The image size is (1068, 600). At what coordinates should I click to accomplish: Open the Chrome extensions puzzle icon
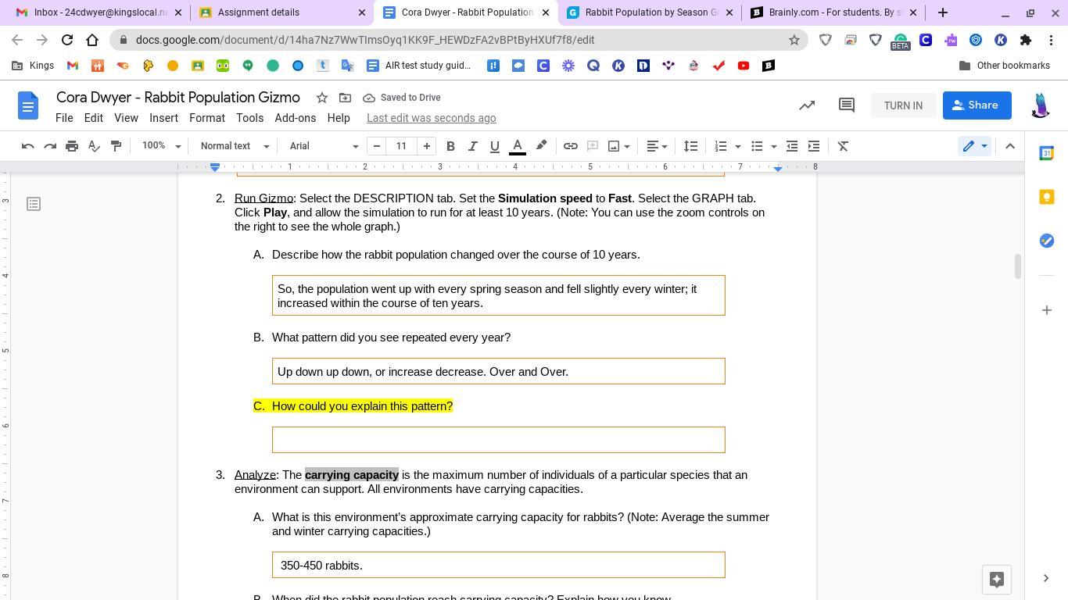[x=1026, y=40]
